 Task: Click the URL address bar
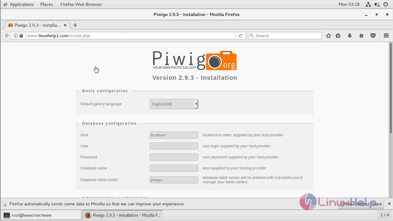(x=130, y=36)
